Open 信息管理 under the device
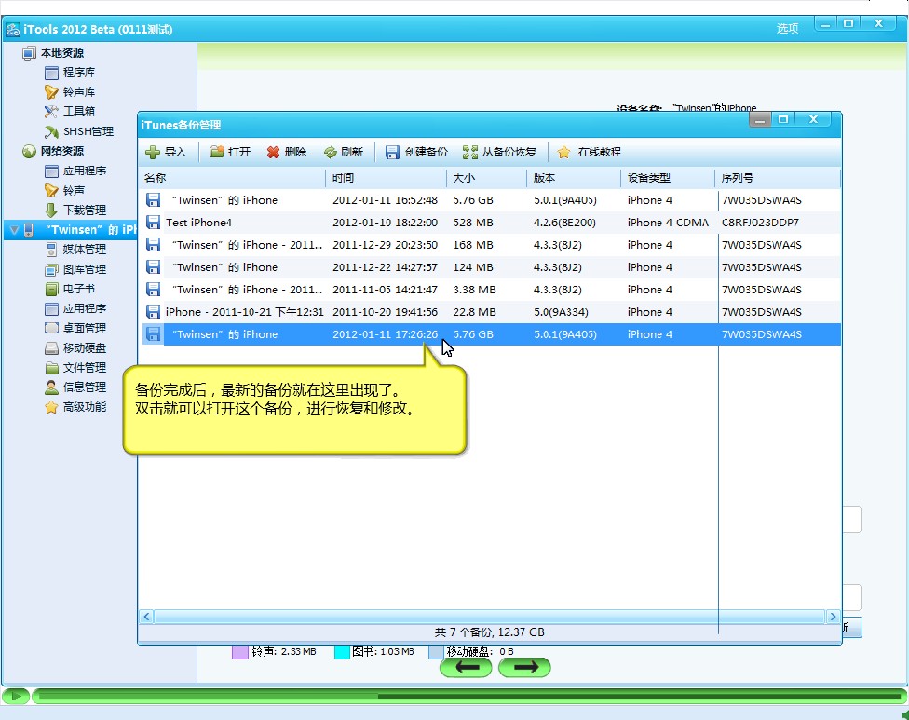Screen dimensions: 909x720 click(x=84, y=387)
